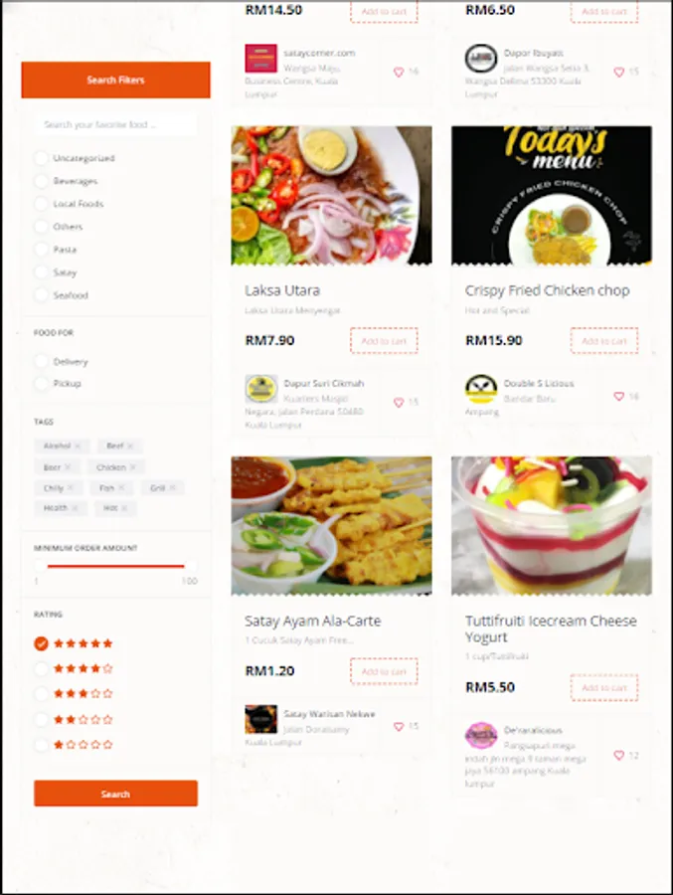
Task: Focus the search your favorite food field
Action: tap(116, 124)
